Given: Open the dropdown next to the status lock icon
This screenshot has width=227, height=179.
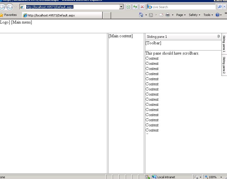Looking at the screenshot, I should pos(200,177).
